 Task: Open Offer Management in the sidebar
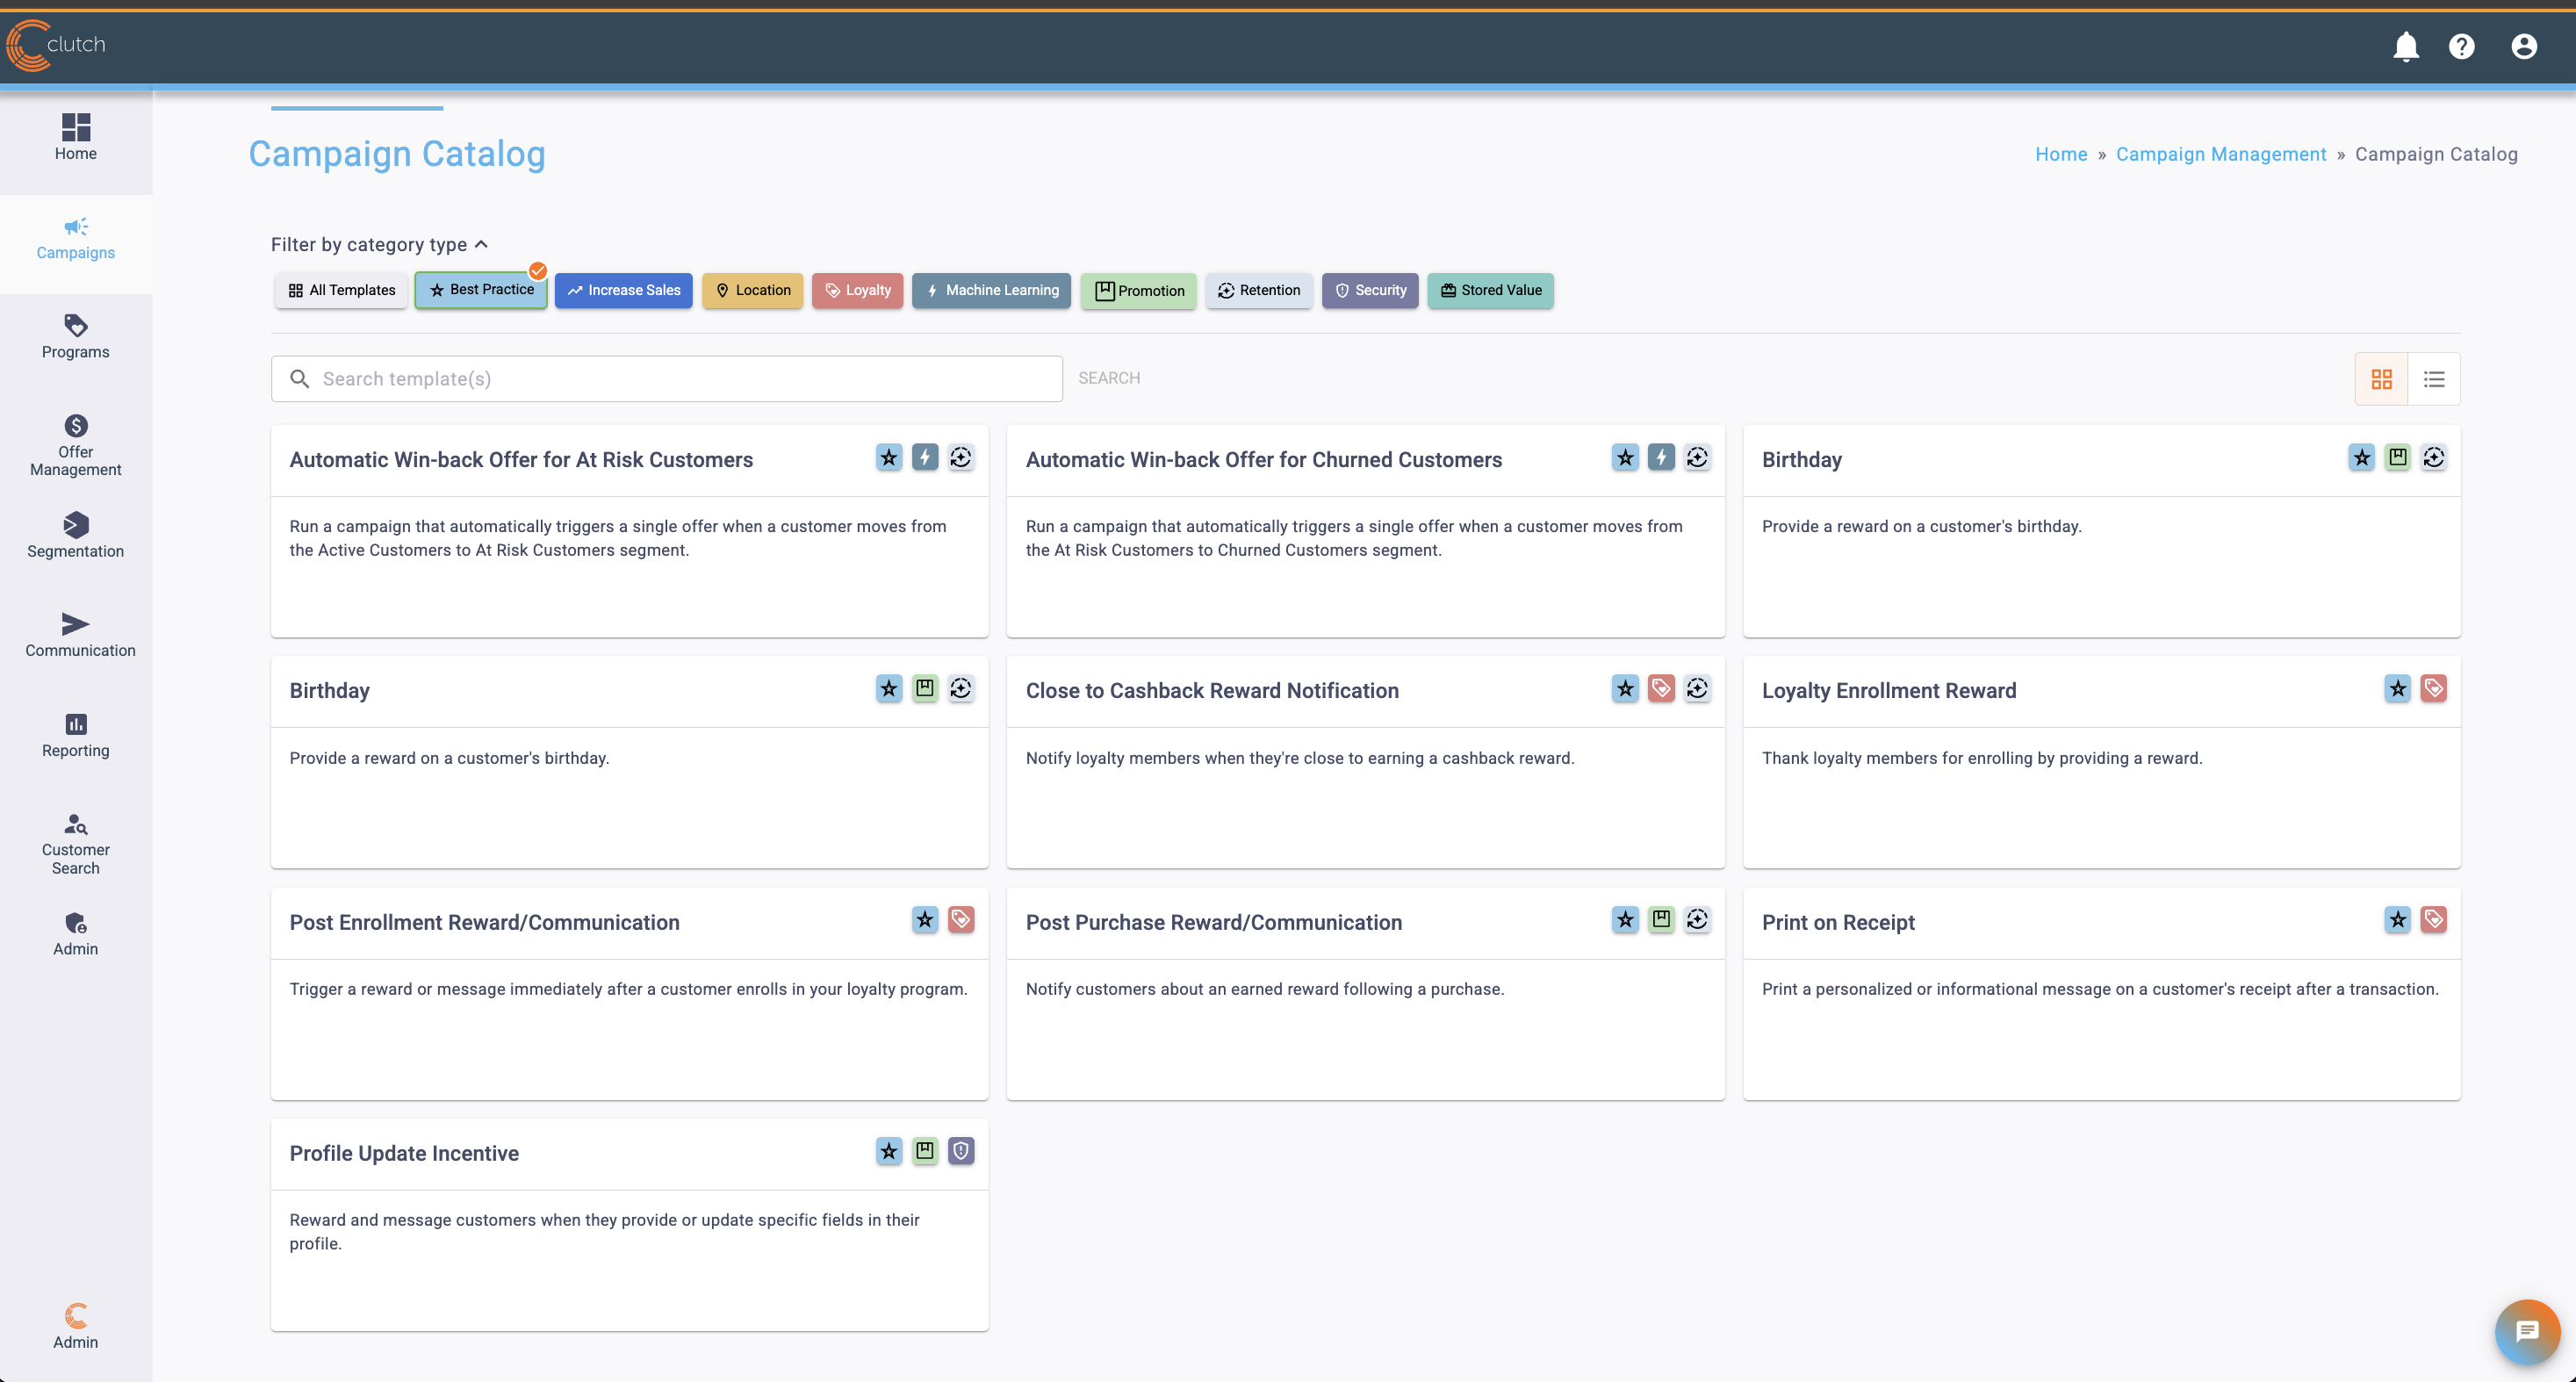click(x=76, y=445)
